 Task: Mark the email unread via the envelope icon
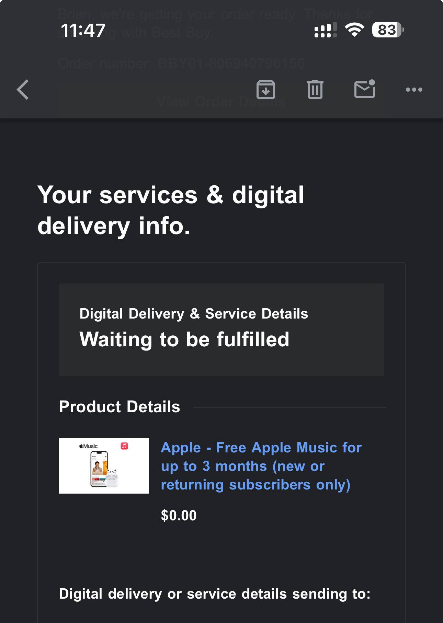[x=365, y=90]
